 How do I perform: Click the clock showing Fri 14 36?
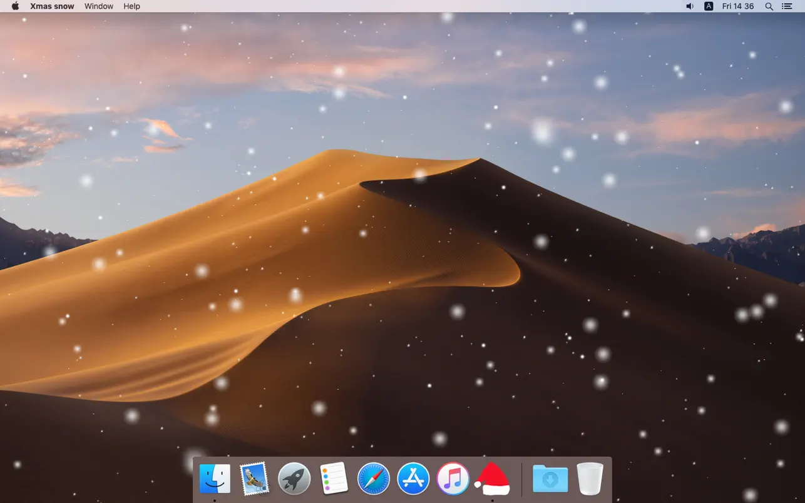click(x=737, y=6)
